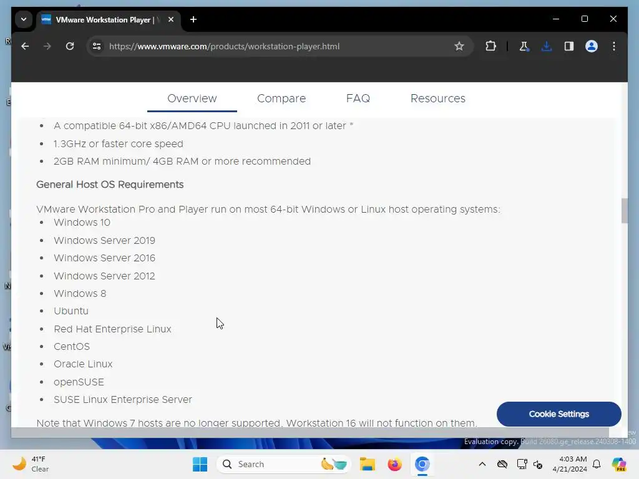Click the 64-bit x86/AMD64 CPU requirement line

(203, 126)
